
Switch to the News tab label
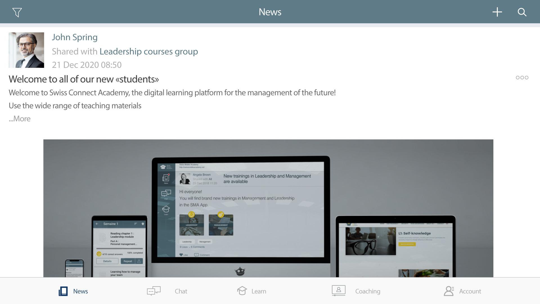80,291
